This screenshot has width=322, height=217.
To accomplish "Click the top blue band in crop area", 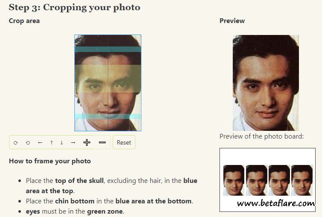I will click(108, 49).
